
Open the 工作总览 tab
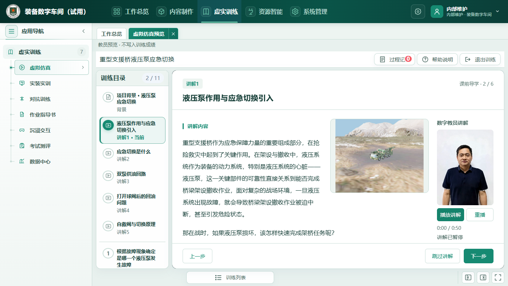pos(112,34)
